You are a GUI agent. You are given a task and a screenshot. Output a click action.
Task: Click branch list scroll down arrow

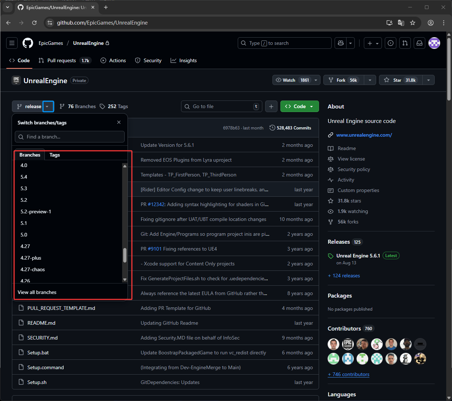[x=125, y=280]
